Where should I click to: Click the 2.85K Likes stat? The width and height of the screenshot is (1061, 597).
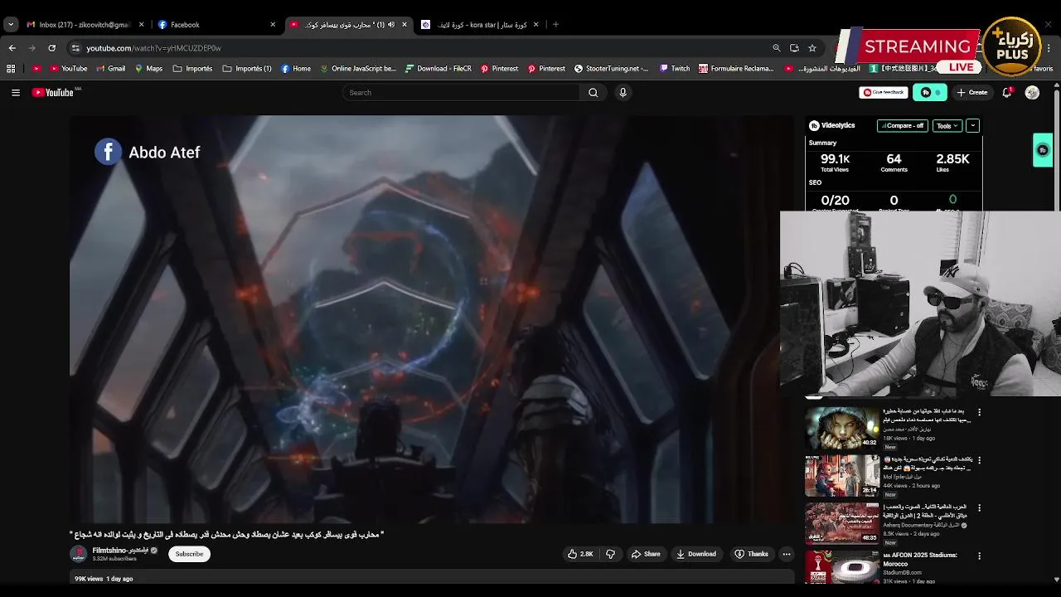(x=952, y=163)
